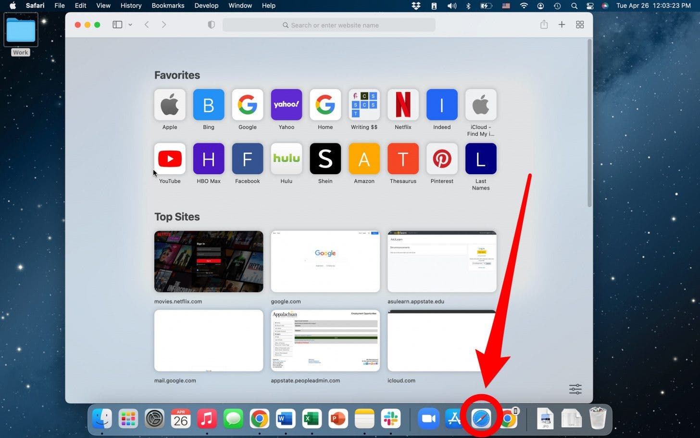The width and height of the screenshot is (700, 438).
Task: Open Spotlight search in menu bar
Action: [x=574, y=6]
